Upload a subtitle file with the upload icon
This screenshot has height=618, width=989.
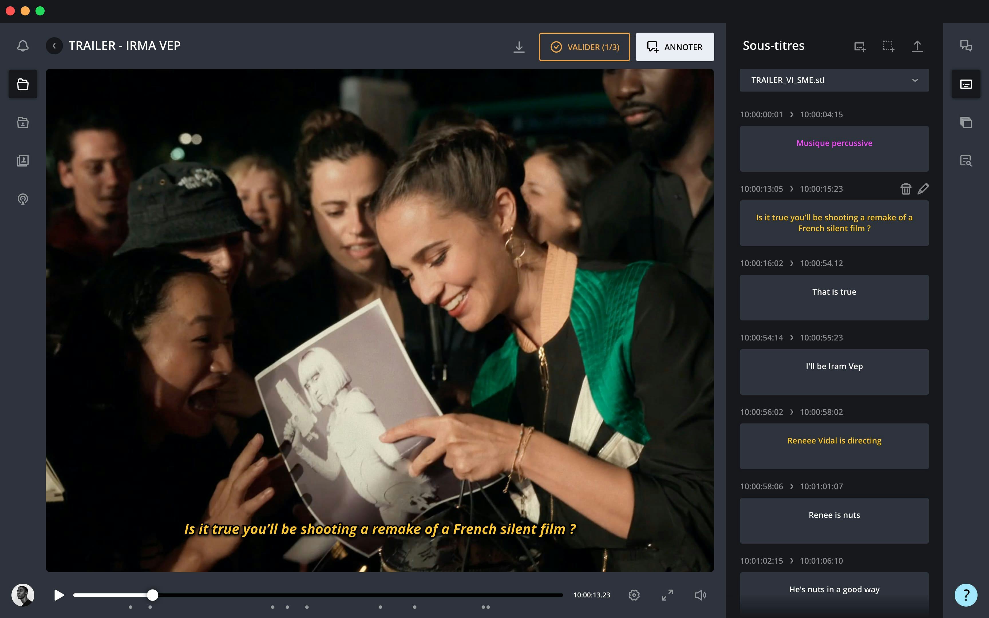point(917,46)
